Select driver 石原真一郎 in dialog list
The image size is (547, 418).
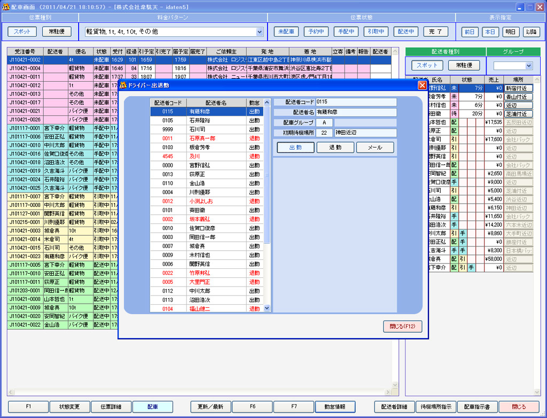point(207,138)
